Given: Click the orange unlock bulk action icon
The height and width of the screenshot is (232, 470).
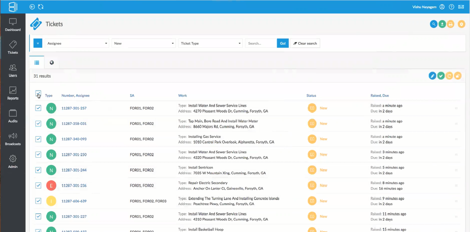Looking at the screenshot, I should pos(458,75).
